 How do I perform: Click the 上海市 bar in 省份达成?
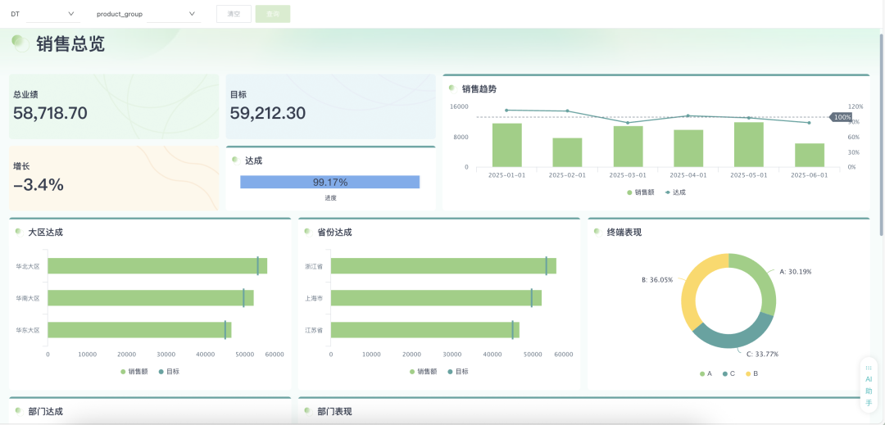tap(434, 298)
